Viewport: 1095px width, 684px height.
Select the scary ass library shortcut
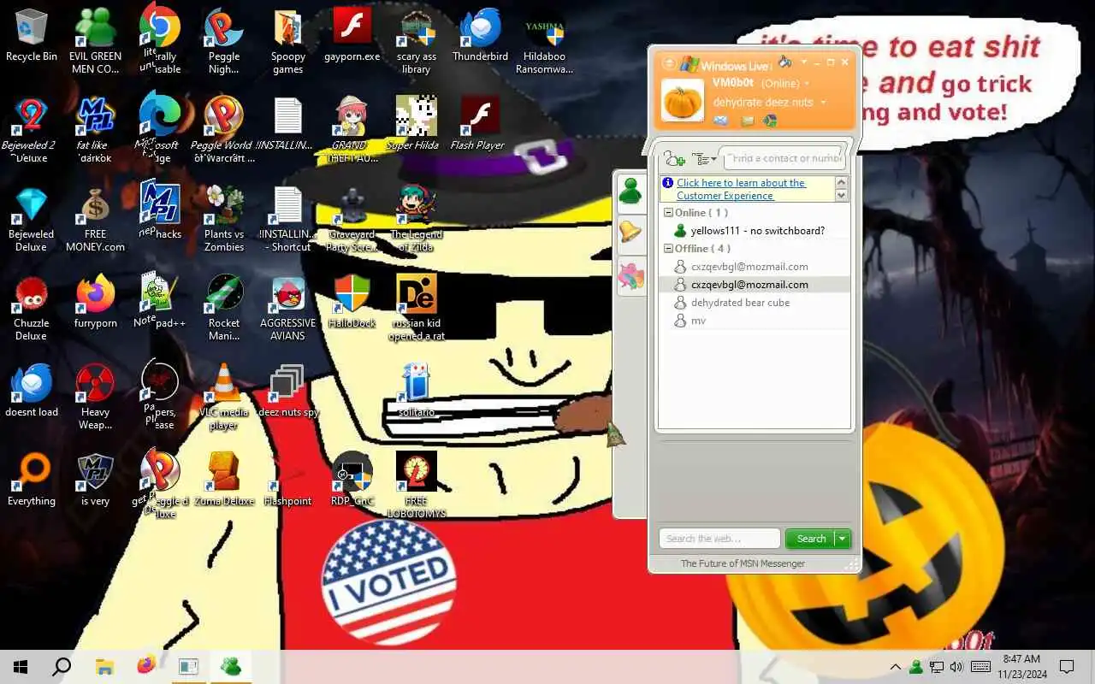pyautogui.click(x=417, y=41)
